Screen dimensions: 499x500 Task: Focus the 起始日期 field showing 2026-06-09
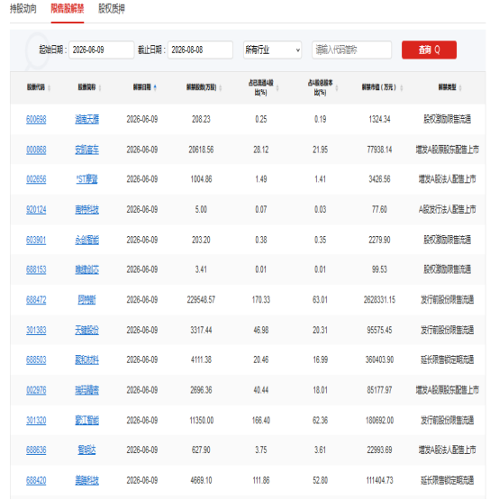click(x=102, y=50)
